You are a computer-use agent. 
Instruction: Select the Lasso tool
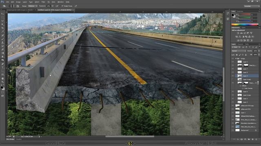point(2,21)
